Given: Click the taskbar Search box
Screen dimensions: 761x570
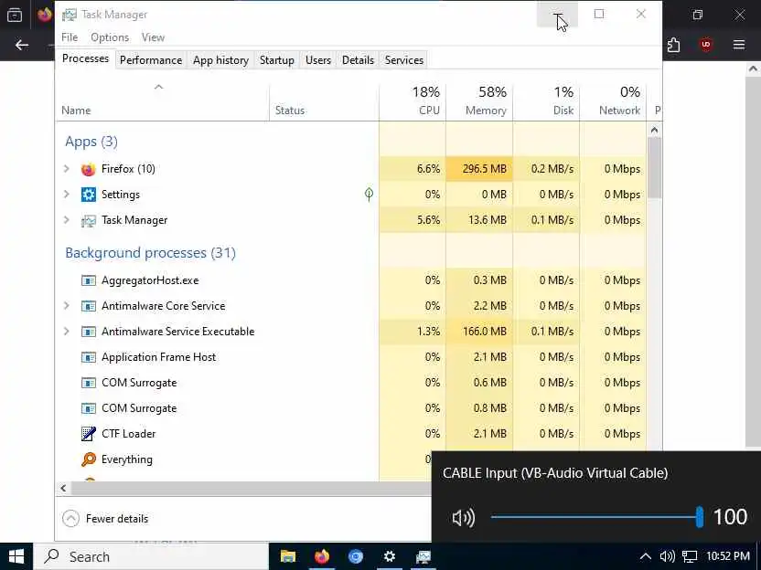Looking at the screenshot, I should tap(150, 556).
